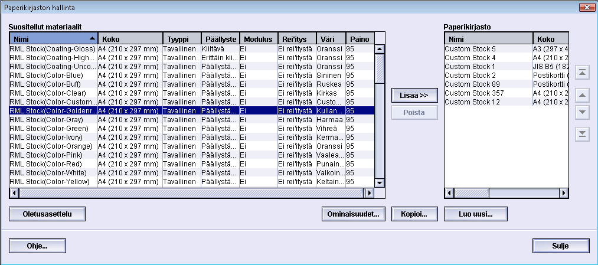Viewport: 598px width, 265px height.
Task: Sort materials by Paino column header
Action: [x=360, y=38]
